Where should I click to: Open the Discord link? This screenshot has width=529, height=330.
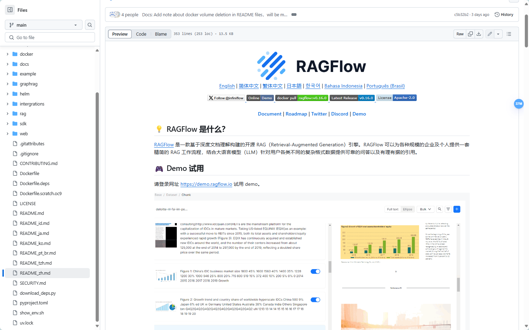point(340,114)
